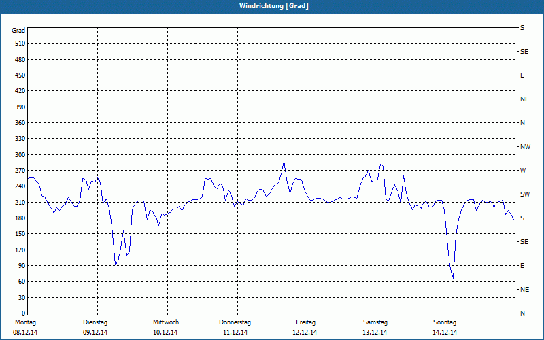Select the "Samstag" day label
Screen dimensions: 544x340
pyautogui.click(x=375, y=322)
